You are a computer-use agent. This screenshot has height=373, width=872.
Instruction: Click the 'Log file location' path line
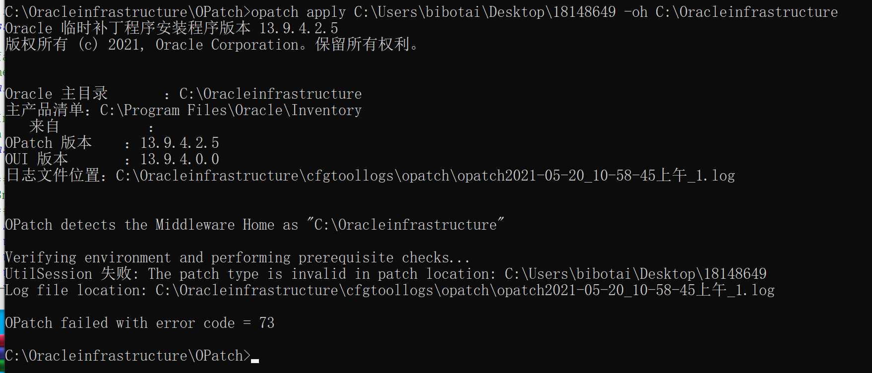(x=389, y=290)
